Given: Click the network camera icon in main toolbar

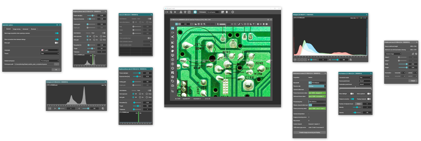Looking at the screenshot, I should pyautogui.click(x=181, y=12).
